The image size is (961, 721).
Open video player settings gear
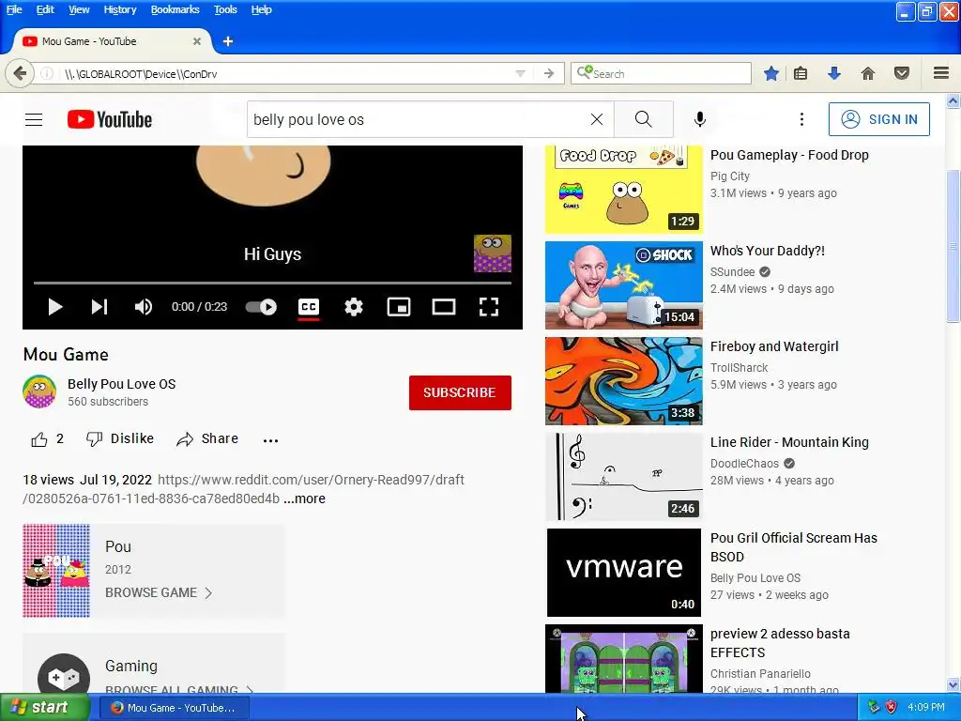(x=354, y=307)
